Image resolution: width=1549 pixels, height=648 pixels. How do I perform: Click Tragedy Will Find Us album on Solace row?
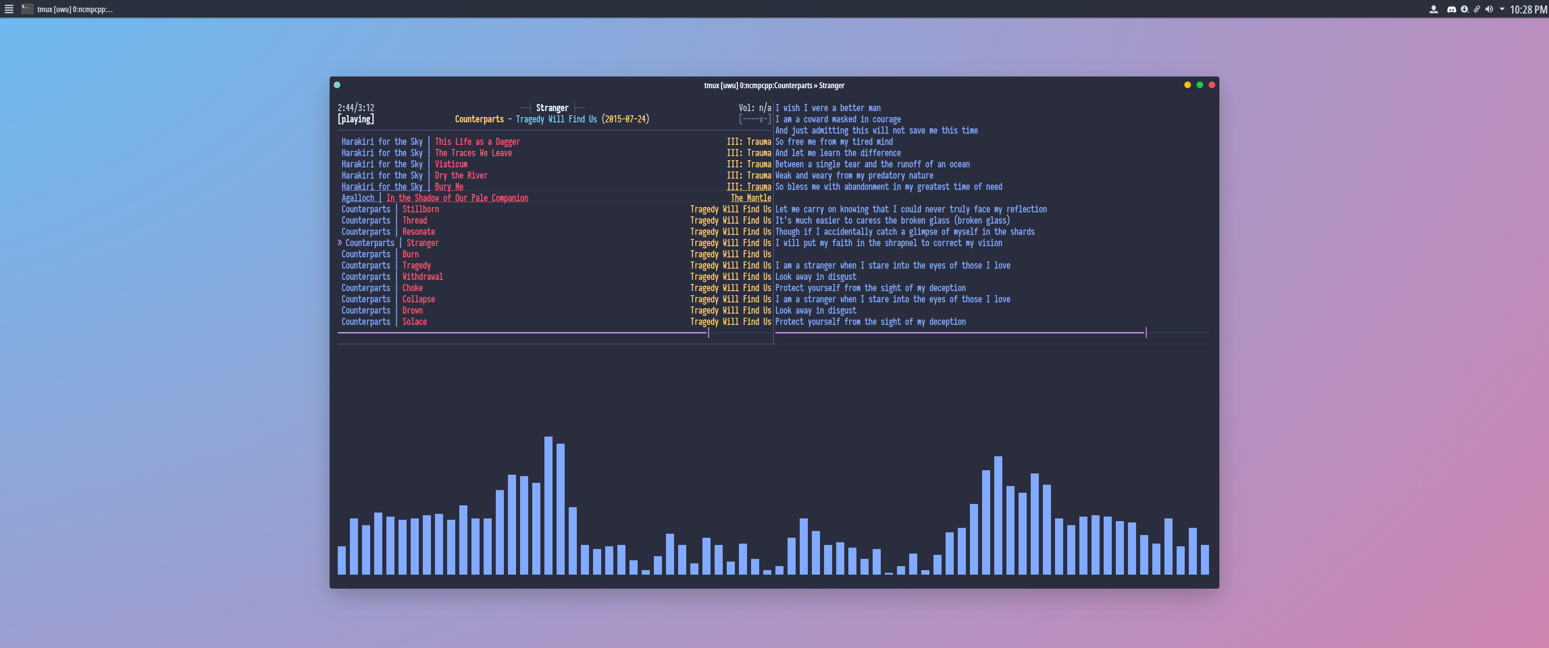731,322
